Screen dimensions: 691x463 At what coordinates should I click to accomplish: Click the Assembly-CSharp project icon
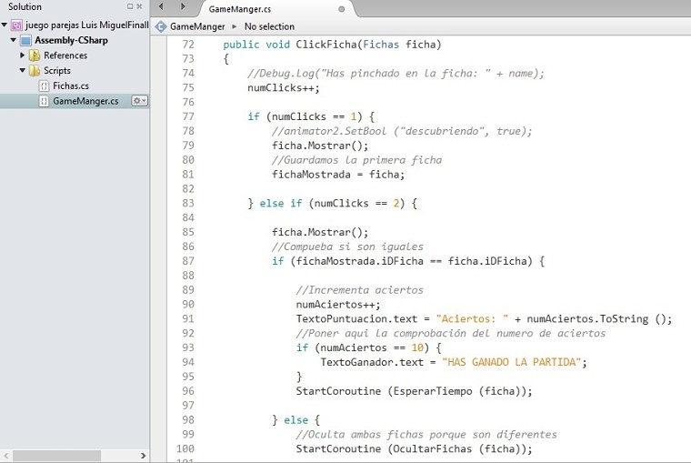point(26,41)
